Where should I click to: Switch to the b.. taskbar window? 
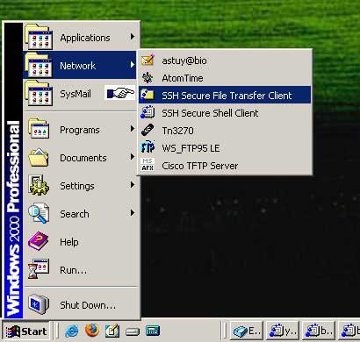319,331
